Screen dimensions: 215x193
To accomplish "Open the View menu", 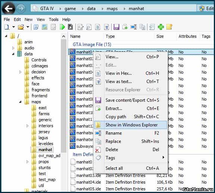I will point(41,19).
